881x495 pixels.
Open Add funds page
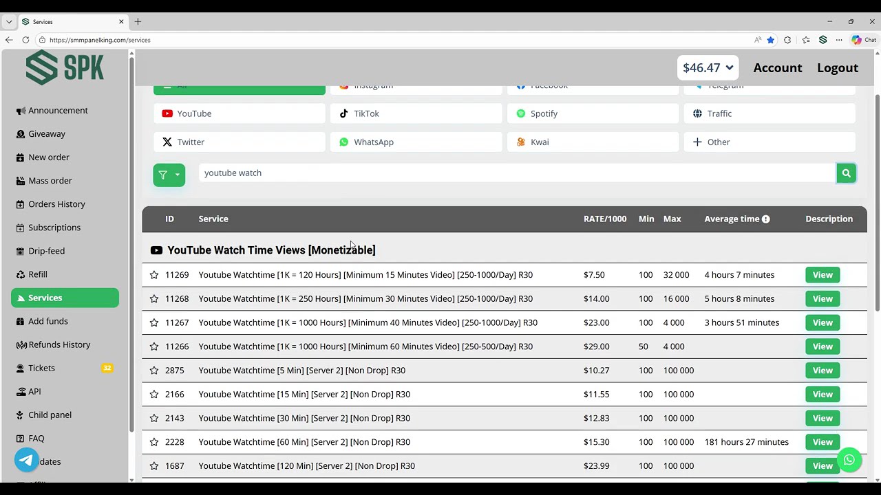(x=65, y=321)
